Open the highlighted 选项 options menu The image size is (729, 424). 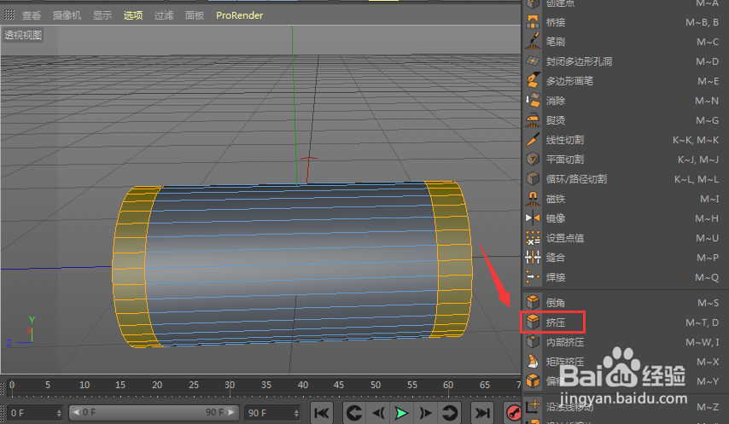pyautogui.click(x=133, y=15)
